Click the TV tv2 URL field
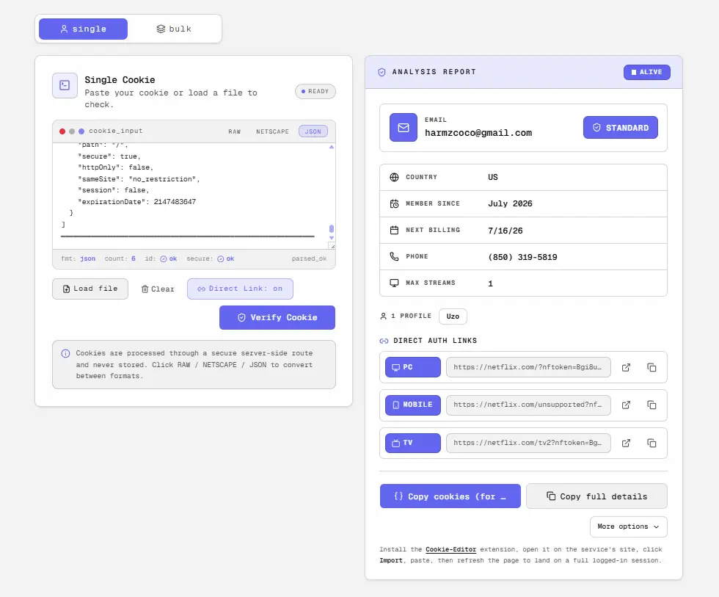Image resolution: width=719 pixels, height=597 pixels. click(x=528, y=443)
